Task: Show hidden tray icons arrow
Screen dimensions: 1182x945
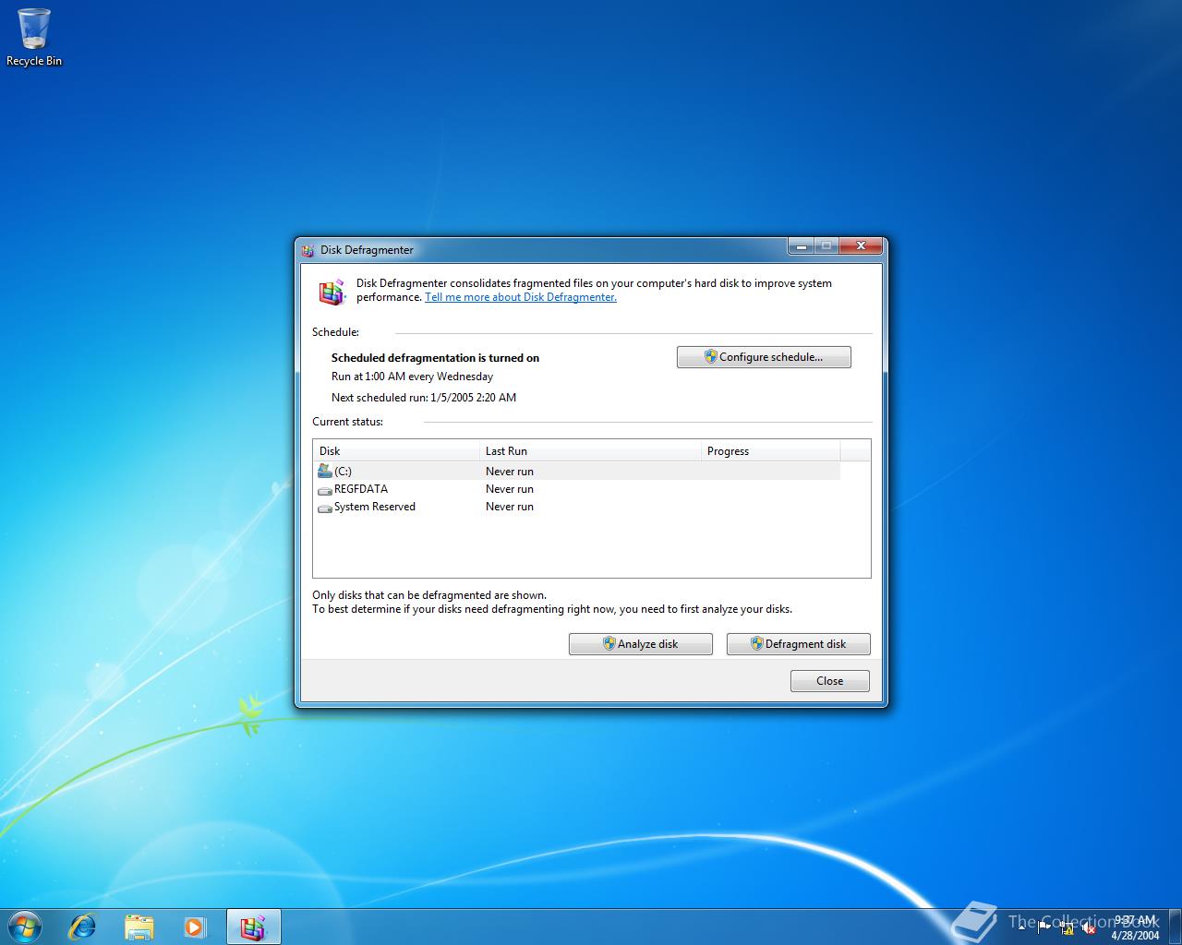Action: click(1020, 928)
